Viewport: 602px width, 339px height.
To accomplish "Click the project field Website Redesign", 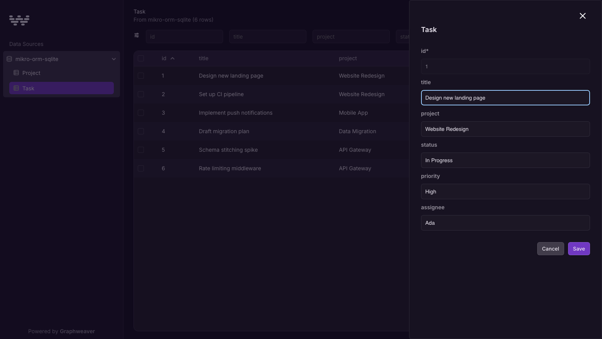I will pyautogui.click(x=505, y=129).
